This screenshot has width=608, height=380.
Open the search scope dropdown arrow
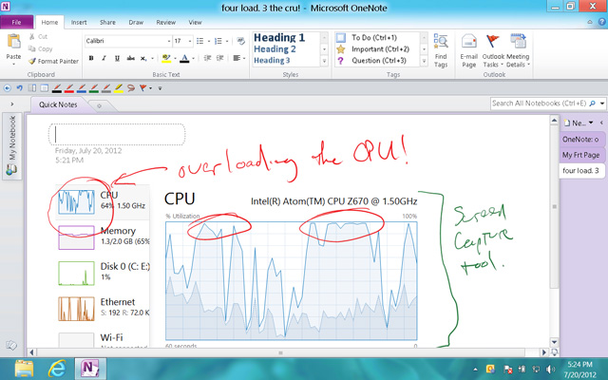point(601,104)
